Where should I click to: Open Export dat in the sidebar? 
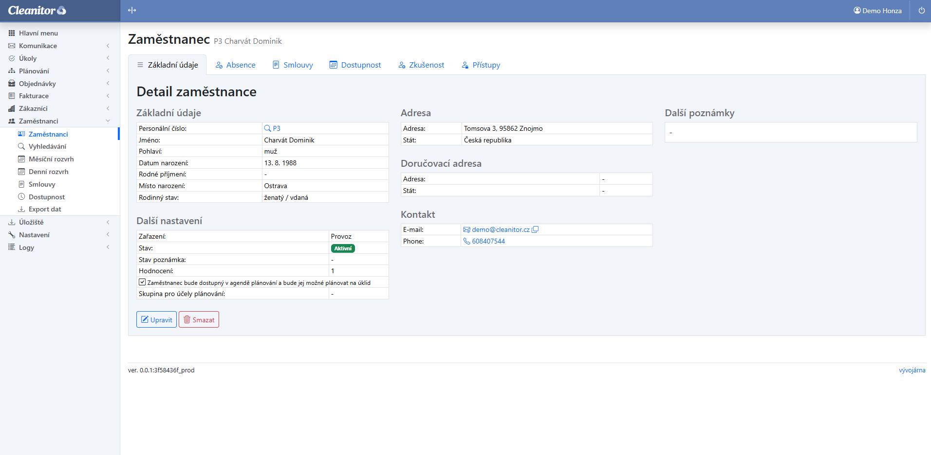click(45, 209)
